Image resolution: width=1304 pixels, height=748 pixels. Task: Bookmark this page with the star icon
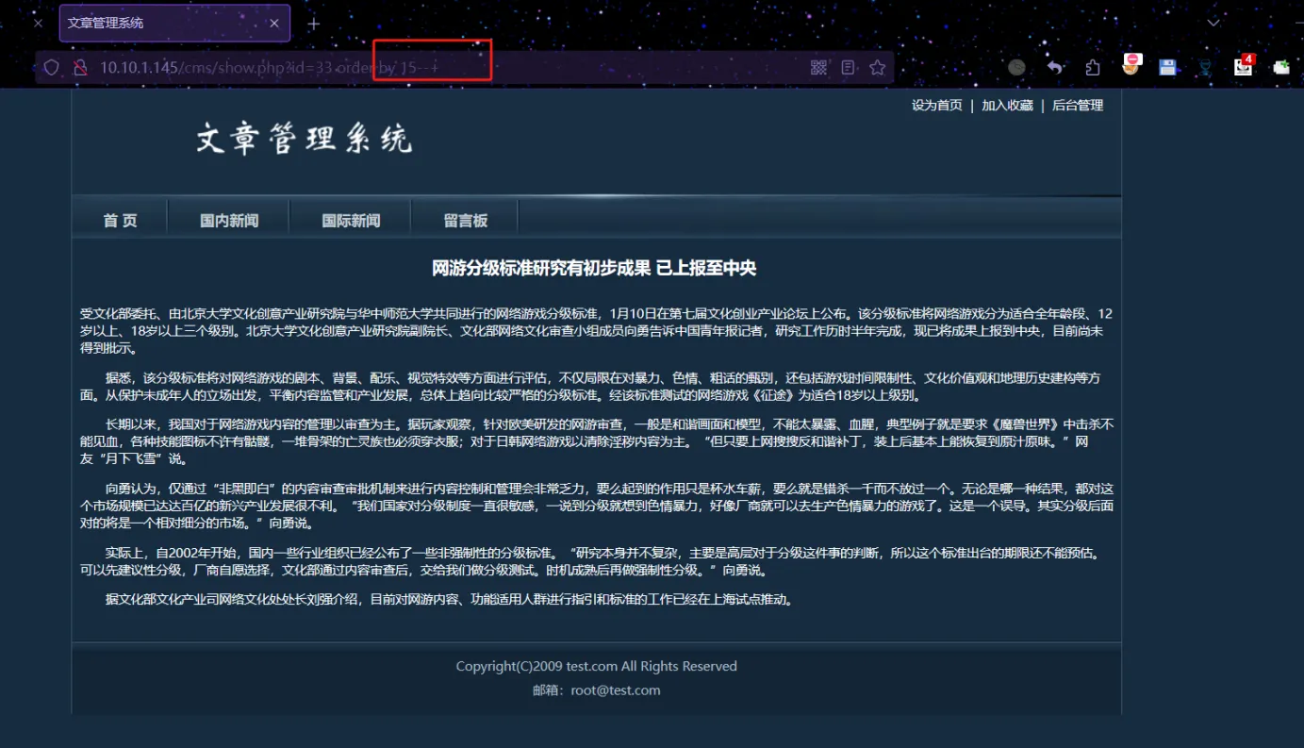[x=877, y=67]
